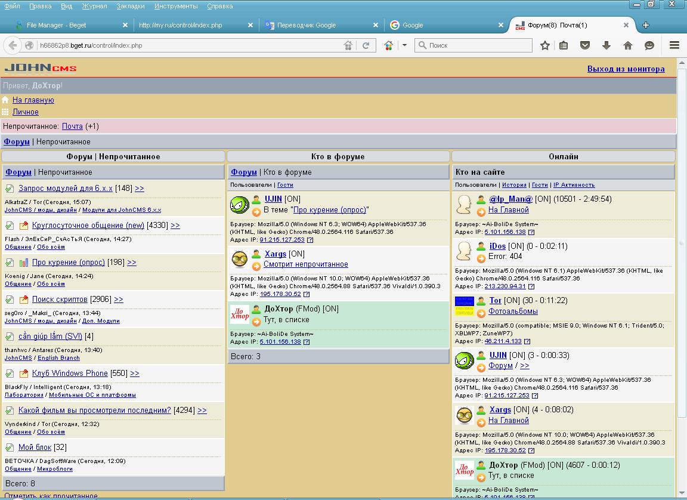Open the browser downloads arrow icon

coord(606,45)
